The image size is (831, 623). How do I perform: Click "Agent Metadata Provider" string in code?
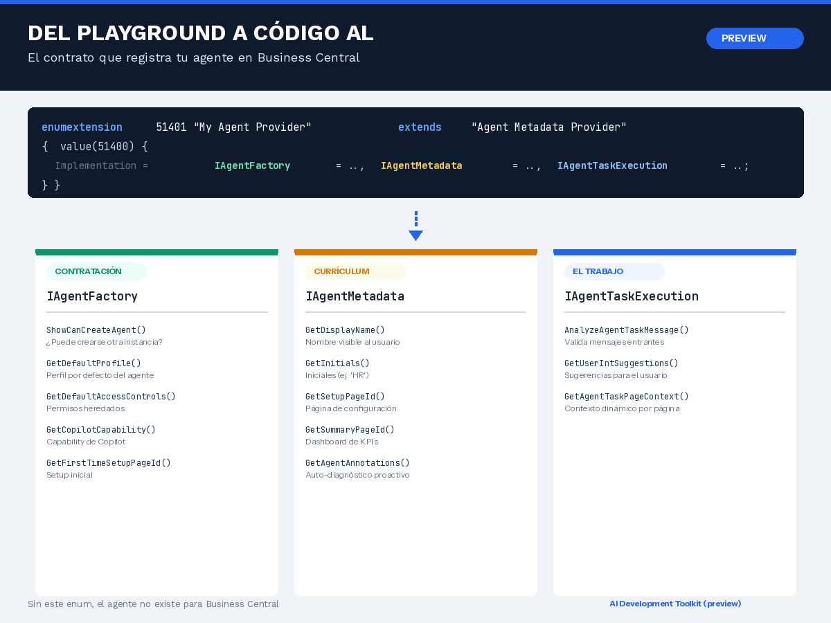[549, 127]
